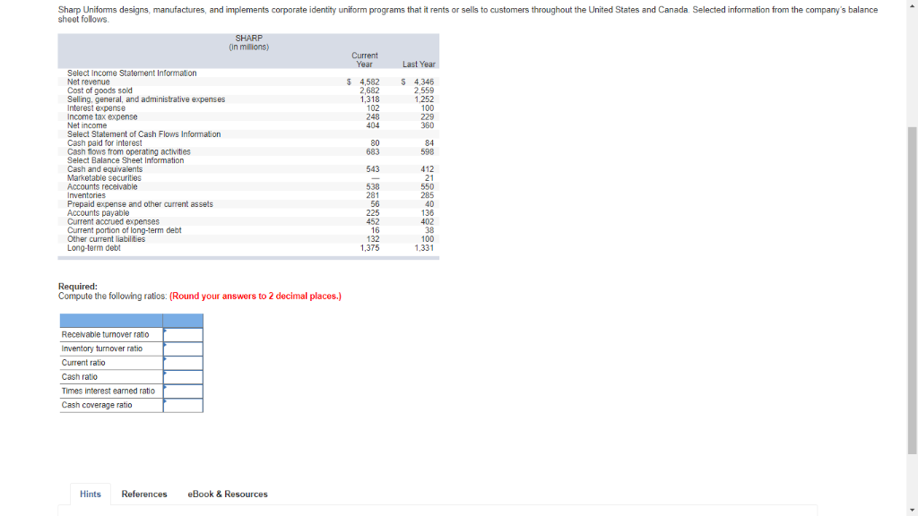Click last year long-term debt value 1,331
The image size is (918, 516).
[x=424, y=248]
